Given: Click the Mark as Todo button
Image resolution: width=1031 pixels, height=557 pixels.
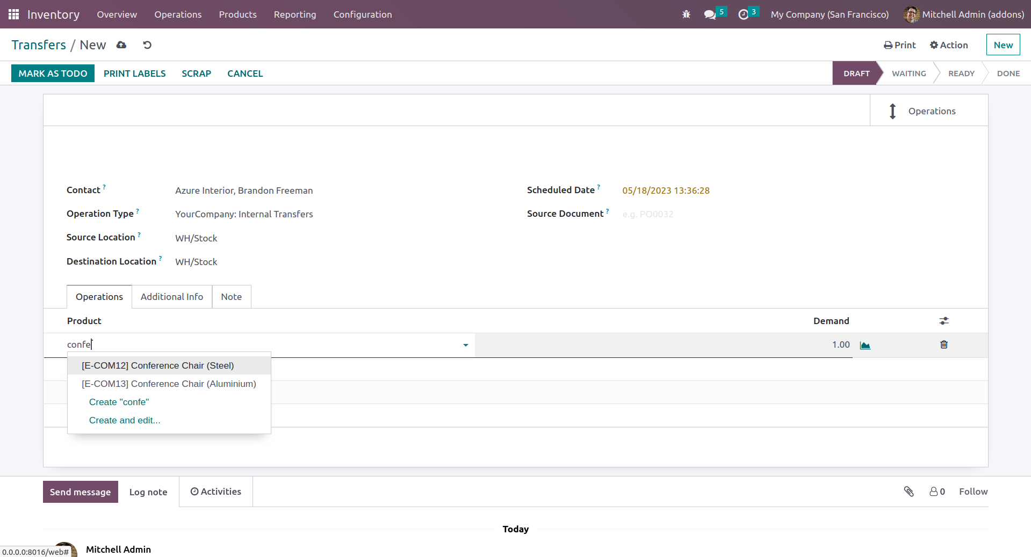Looking at the screenshot, I should 53,74.
